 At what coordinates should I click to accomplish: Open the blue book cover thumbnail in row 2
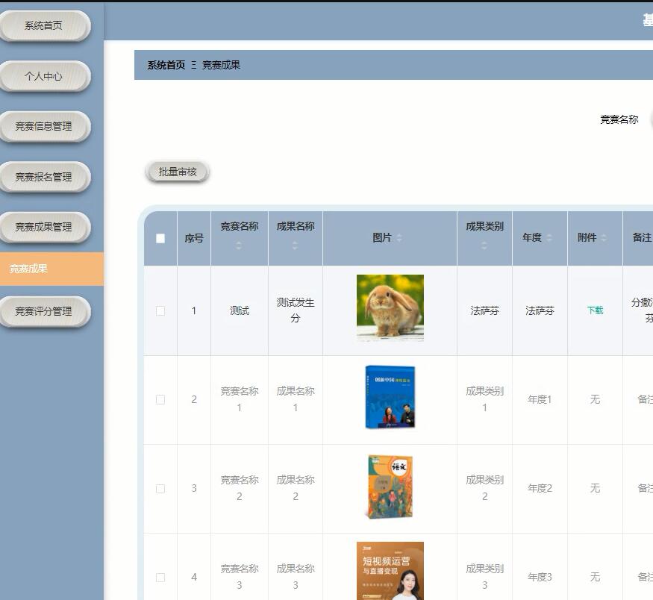click(390, 397)
